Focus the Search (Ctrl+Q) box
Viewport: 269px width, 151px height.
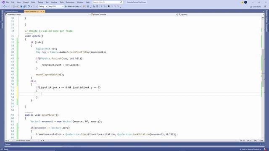point(108,2)
